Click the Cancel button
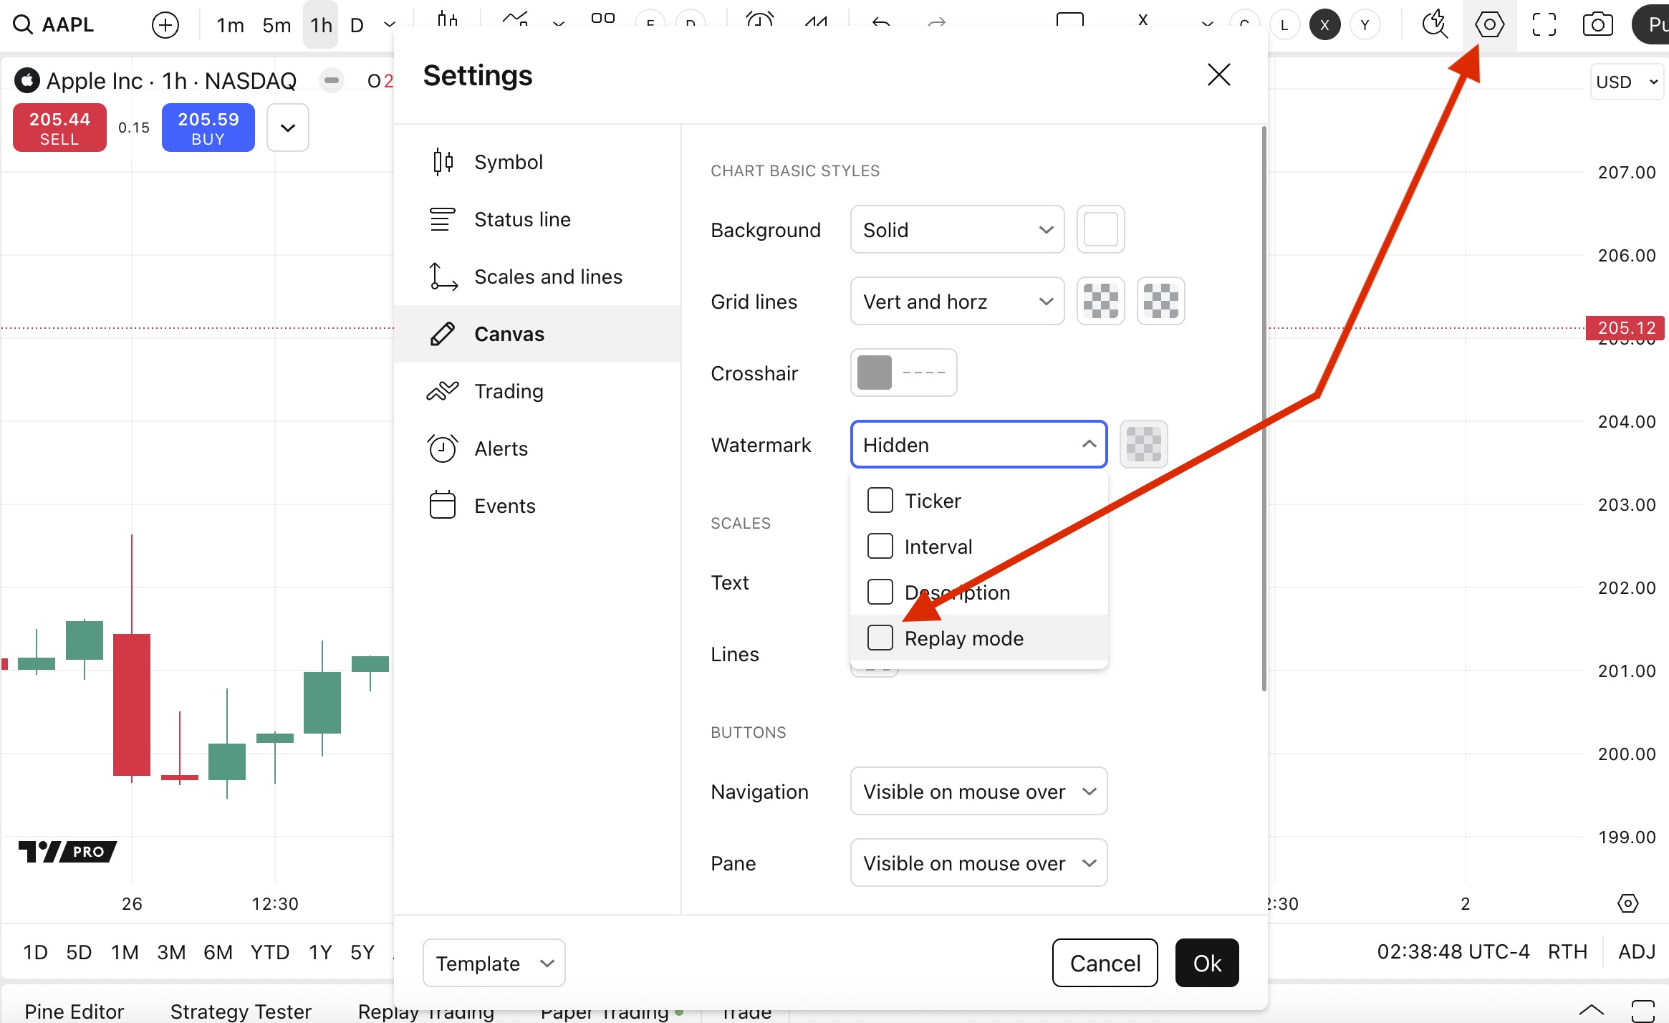This screenshot has height=1023, width=1669. [1105, 964]
